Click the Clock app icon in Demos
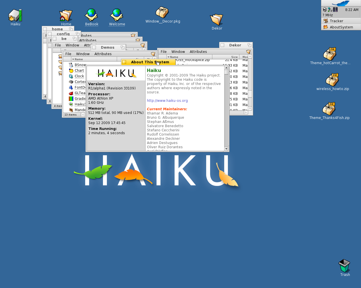 click(x=71, y=76)
